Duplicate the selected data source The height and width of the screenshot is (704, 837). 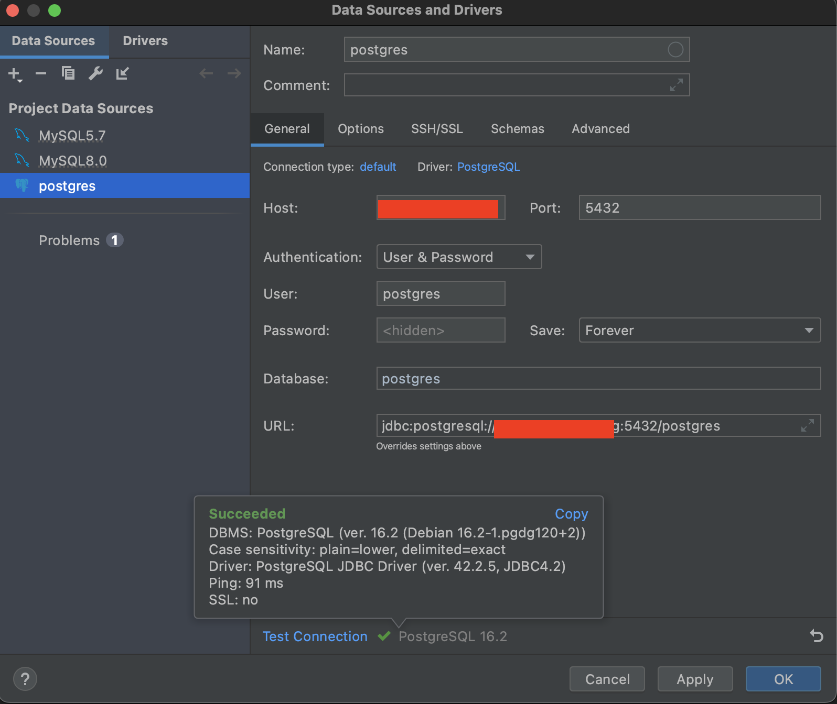(x=68, y=73)
